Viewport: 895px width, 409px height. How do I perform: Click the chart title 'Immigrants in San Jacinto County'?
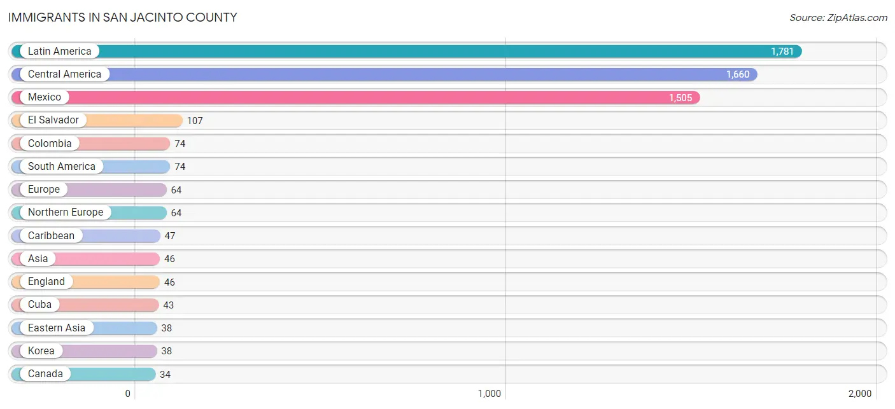click(x=123, y=18)
